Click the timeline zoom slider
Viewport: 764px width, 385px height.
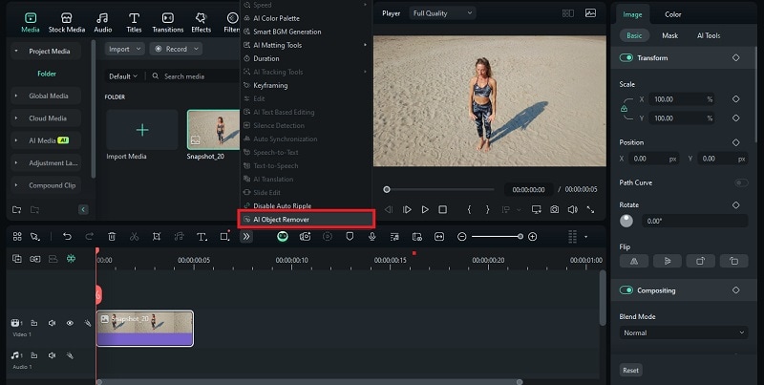click(497, 236)
